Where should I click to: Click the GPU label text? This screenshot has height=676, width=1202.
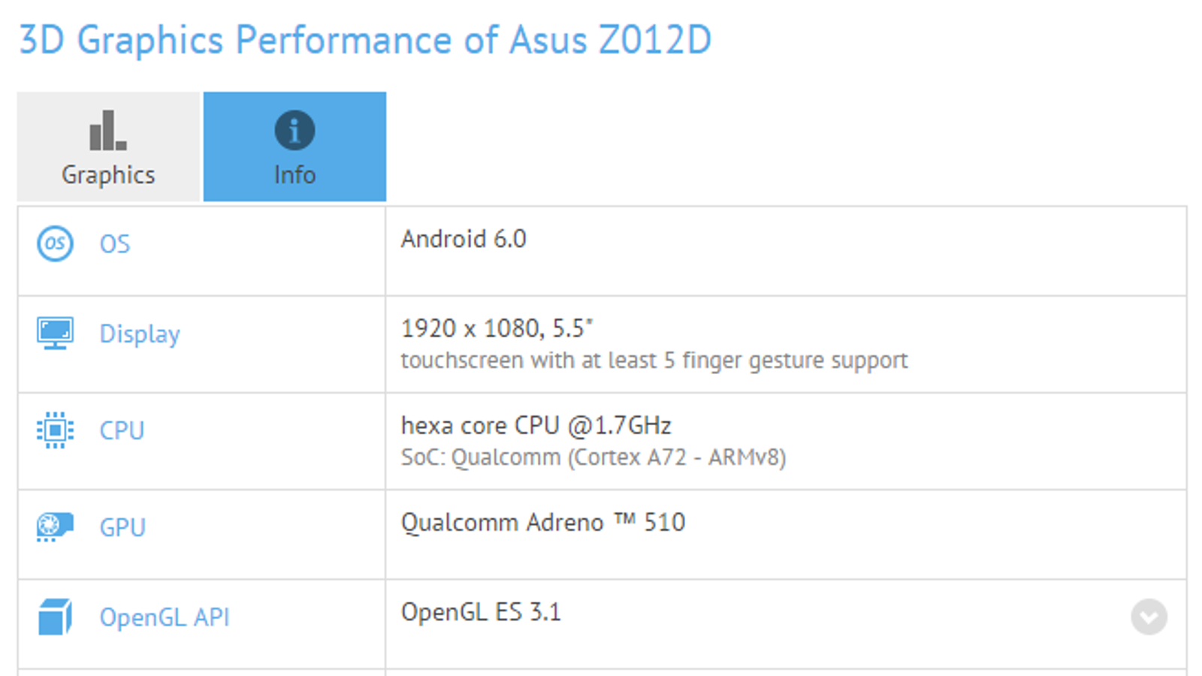(122, 527)
